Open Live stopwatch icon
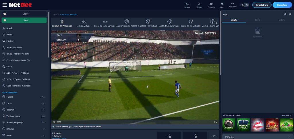 click(x=222, y=5)
